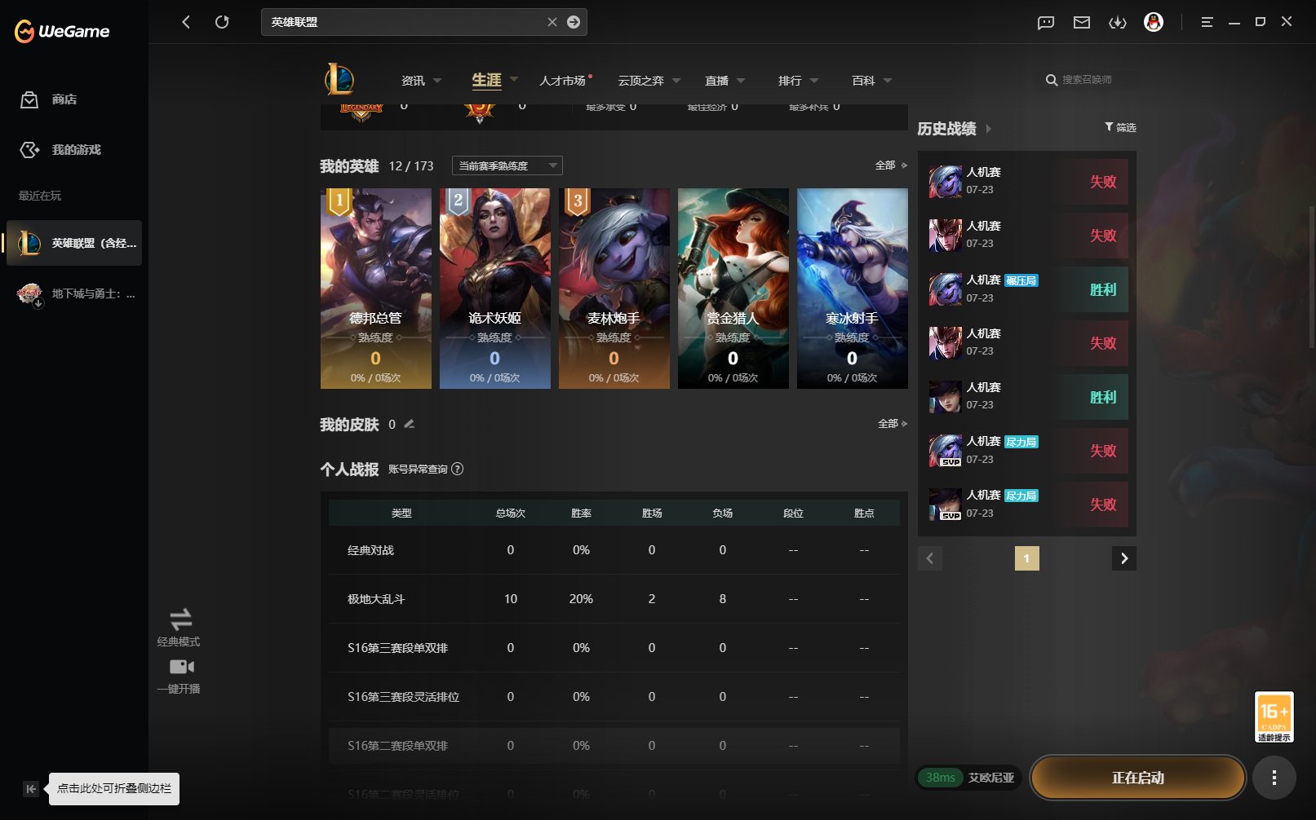Open the 当前赛季熟练度 dropdown
The image size is (1316, 820).
coord(507,165)
